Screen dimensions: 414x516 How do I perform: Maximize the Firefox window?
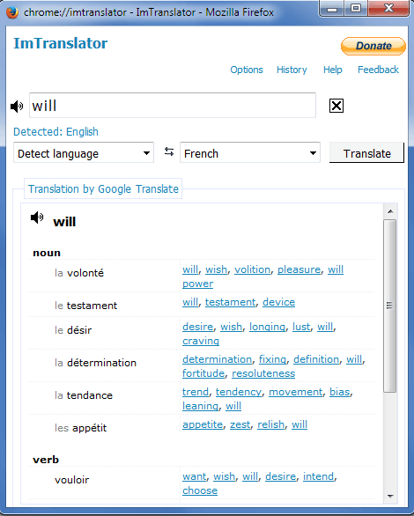click(x=356, y=9)
